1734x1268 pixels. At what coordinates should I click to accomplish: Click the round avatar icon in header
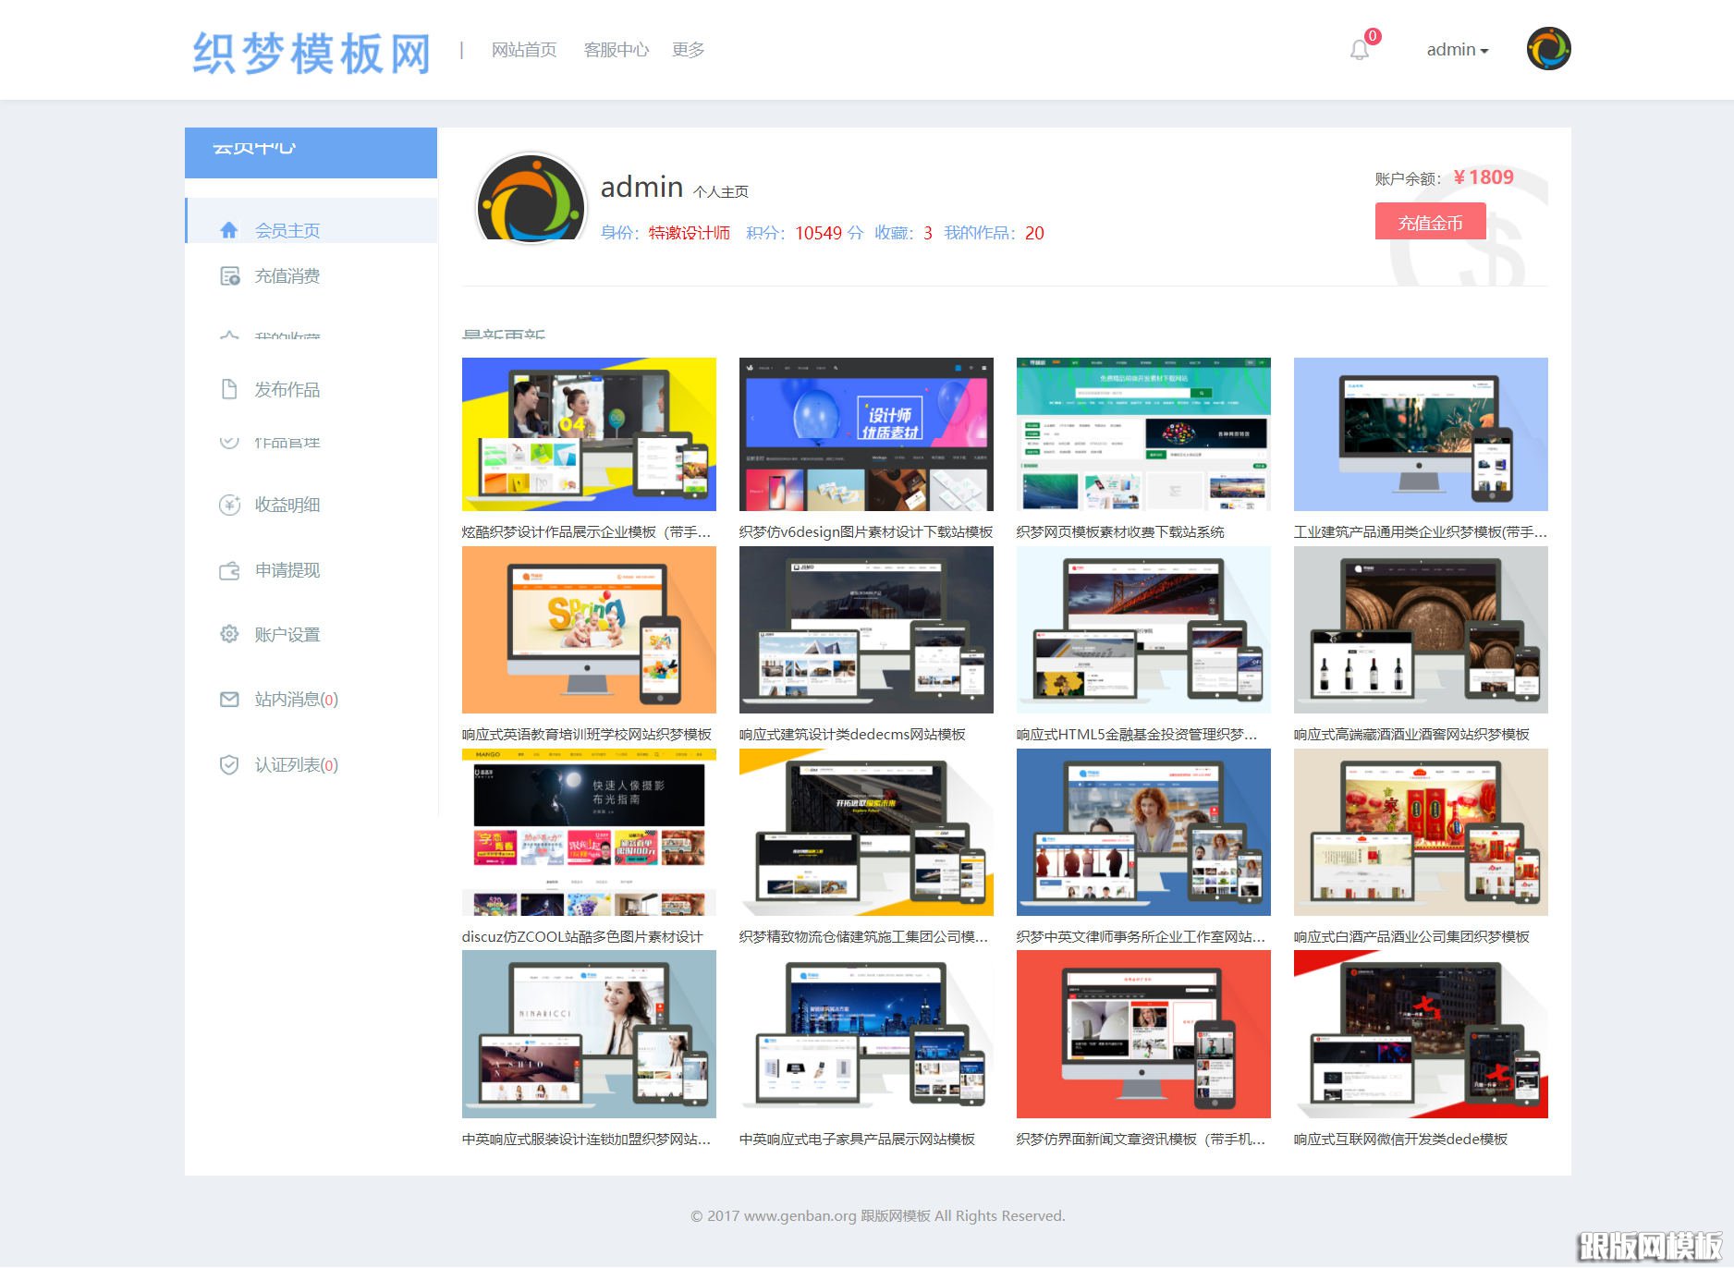[1548, 49]
